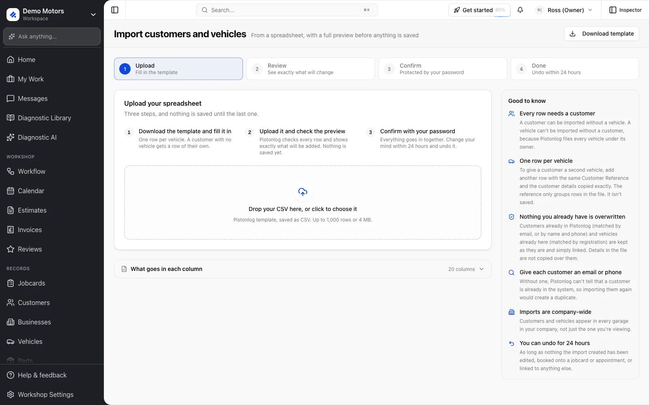The image size is (649, 405).
Task: Click the Diagnostic Library book icon
Action: [x=11, y=118]
